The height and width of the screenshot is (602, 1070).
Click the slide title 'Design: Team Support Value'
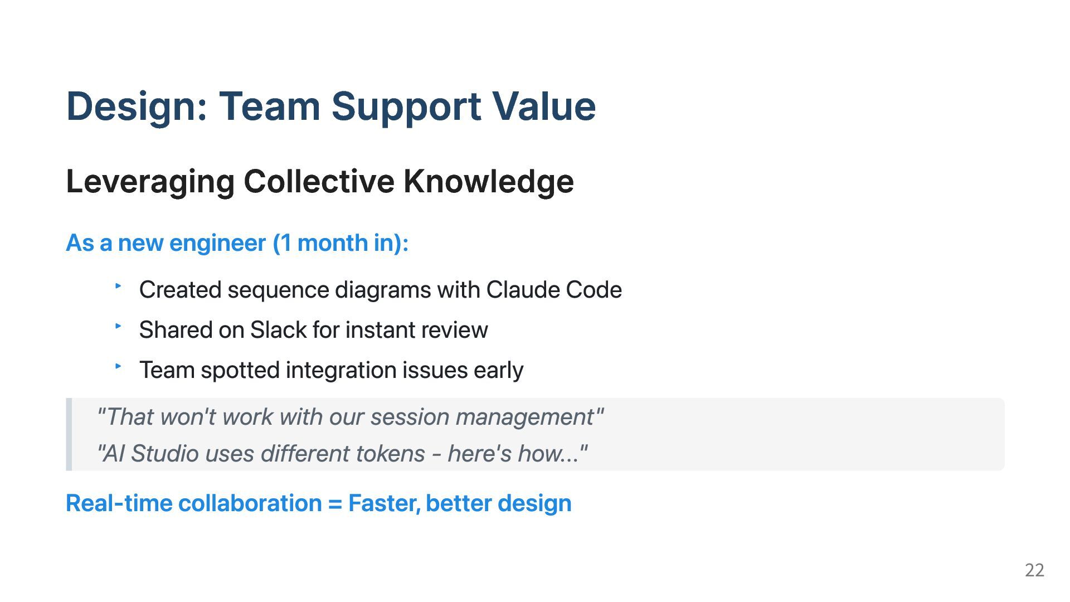pyautogui.click(x=331, y=106)
